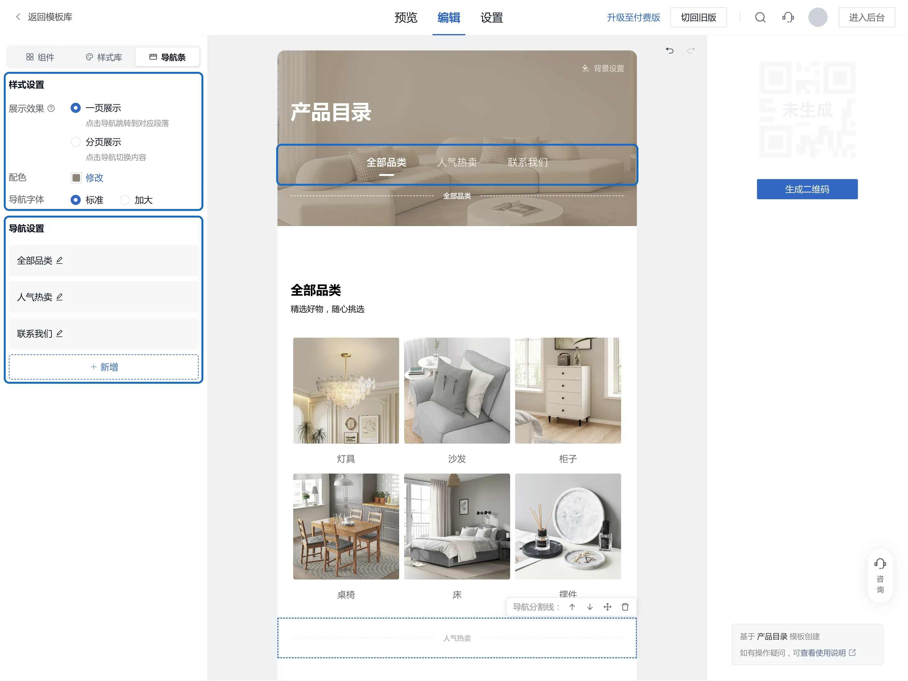Screen dimensions: 908x681
Task: Open the user avatar menu
Action: coord(818,17)
